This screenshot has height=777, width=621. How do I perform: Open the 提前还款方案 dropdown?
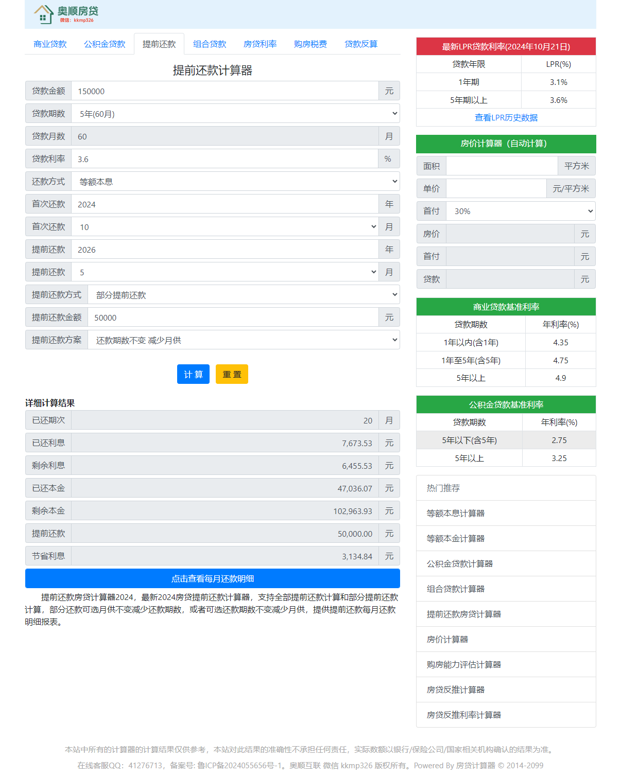pos(244,340)
